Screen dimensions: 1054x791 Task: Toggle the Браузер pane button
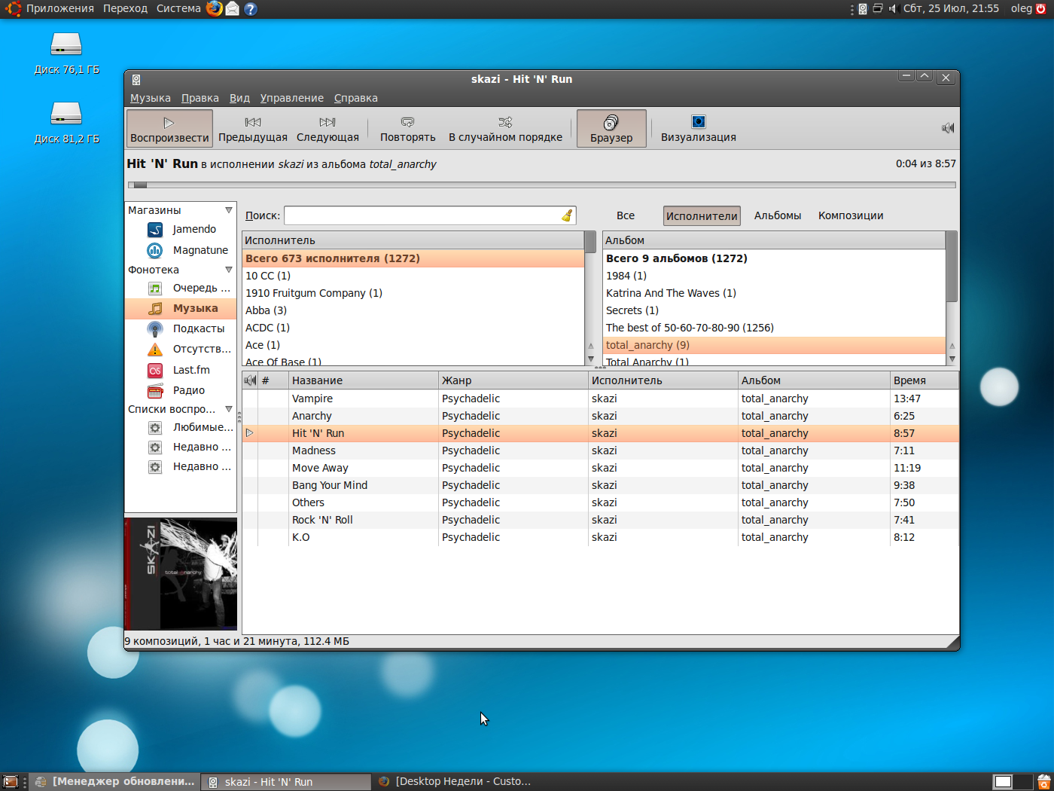611,128
